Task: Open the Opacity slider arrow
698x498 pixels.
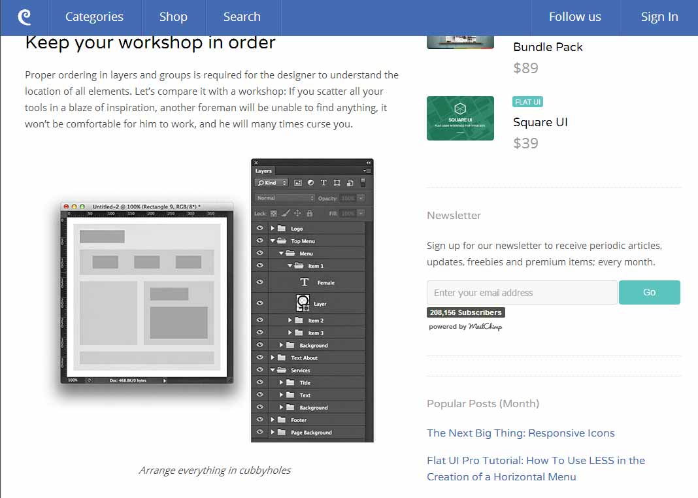Action: [x=361, y=197]
